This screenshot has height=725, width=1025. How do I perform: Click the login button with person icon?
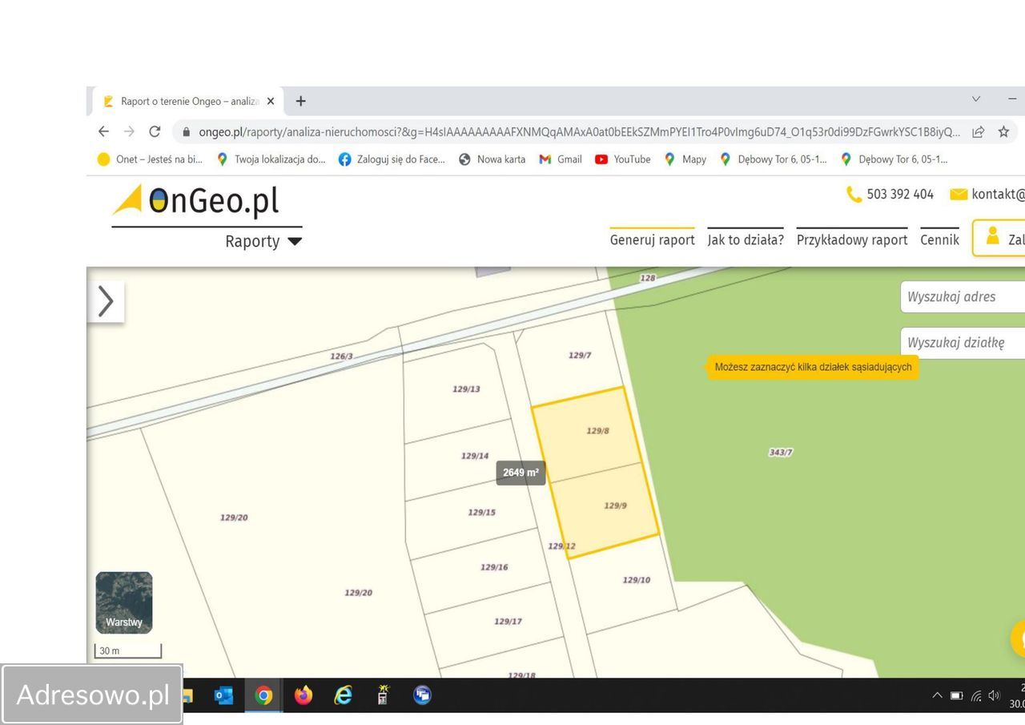click(x=999, y=238)
